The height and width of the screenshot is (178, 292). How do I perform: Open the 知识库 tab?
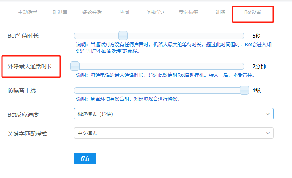60,12
